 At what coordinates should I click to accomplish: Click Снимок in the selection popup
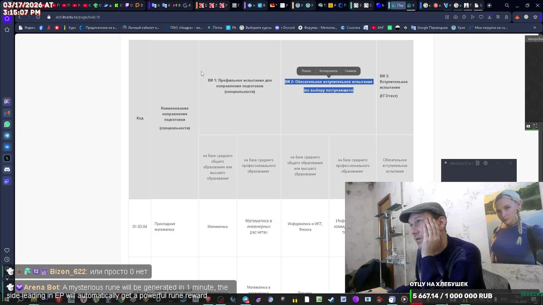(350, 71)
